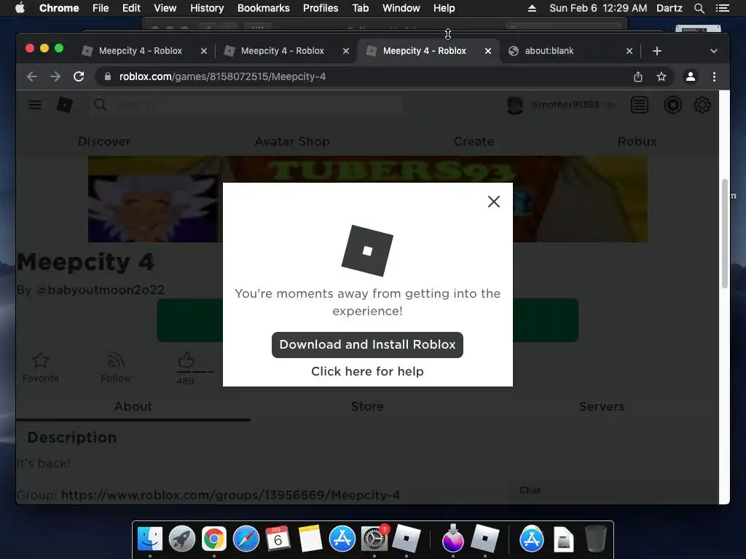Reload the page with the refresh icon
Viewport: 746px width, 559px height.
point(79,76)
